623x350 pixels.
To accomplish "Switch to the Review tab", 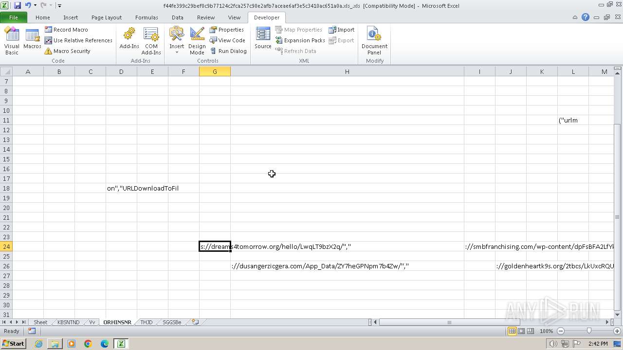I will pyautogui.click(x=206, y=17).
